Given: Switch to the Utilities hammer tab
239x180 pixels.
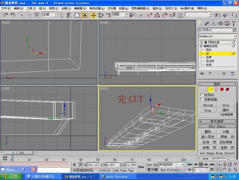Looking at the screenshot, I should pyautogui.click(x=234, y=23).
